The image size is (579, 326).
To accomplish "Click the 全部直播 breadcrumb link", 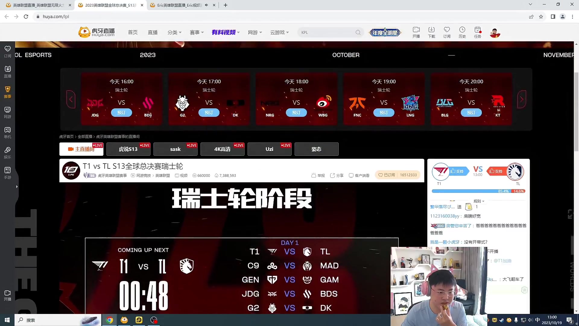I will point(85,137).
